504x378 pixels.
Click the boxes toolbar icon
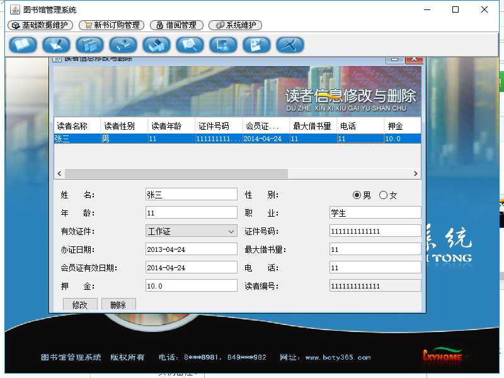[156, 45]
